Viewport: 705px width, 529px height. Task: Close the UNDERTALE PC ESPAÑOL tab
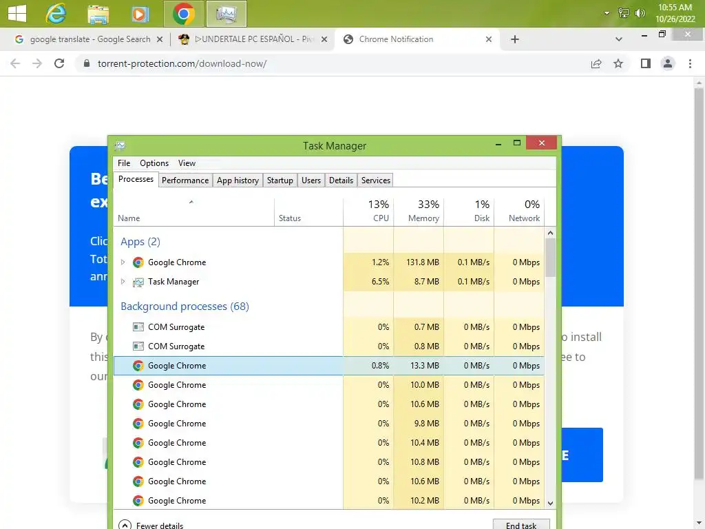324,39
